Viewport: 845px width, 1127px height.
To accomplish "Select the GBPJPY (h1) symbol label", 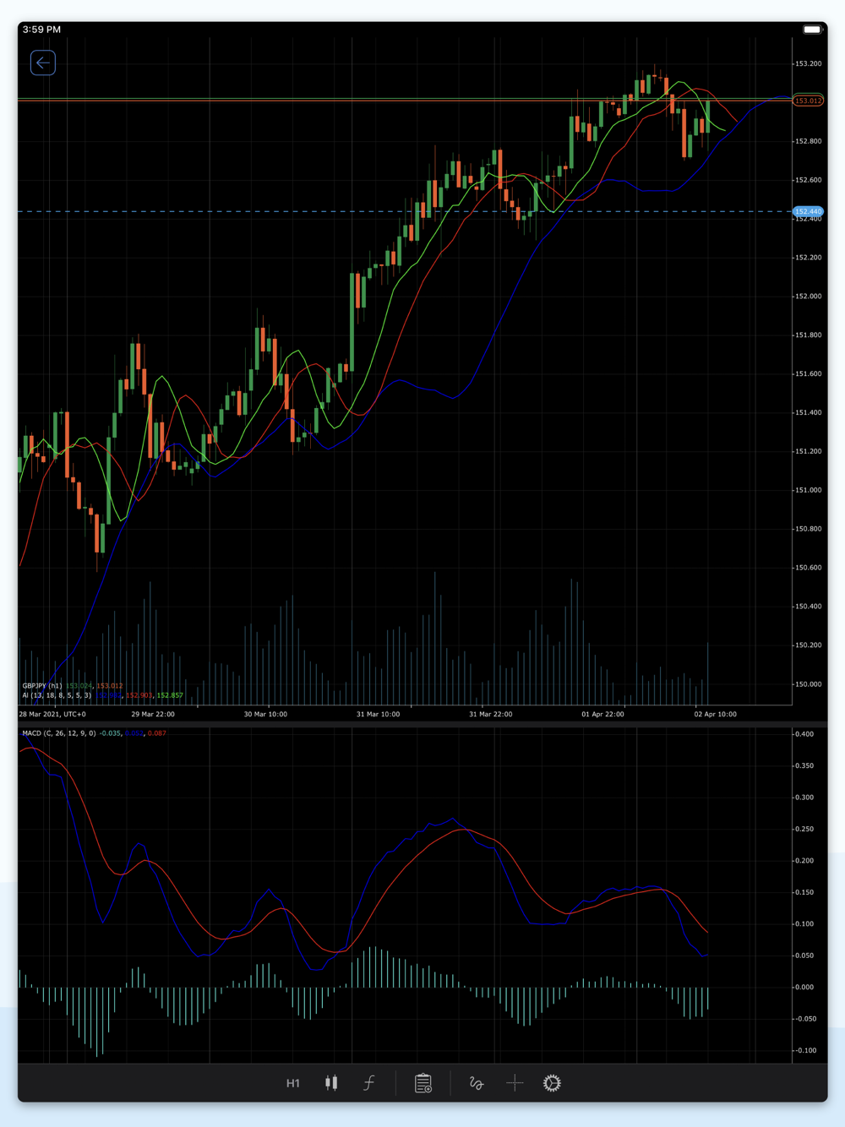I will pyautogui.click(x=42, y=686).
